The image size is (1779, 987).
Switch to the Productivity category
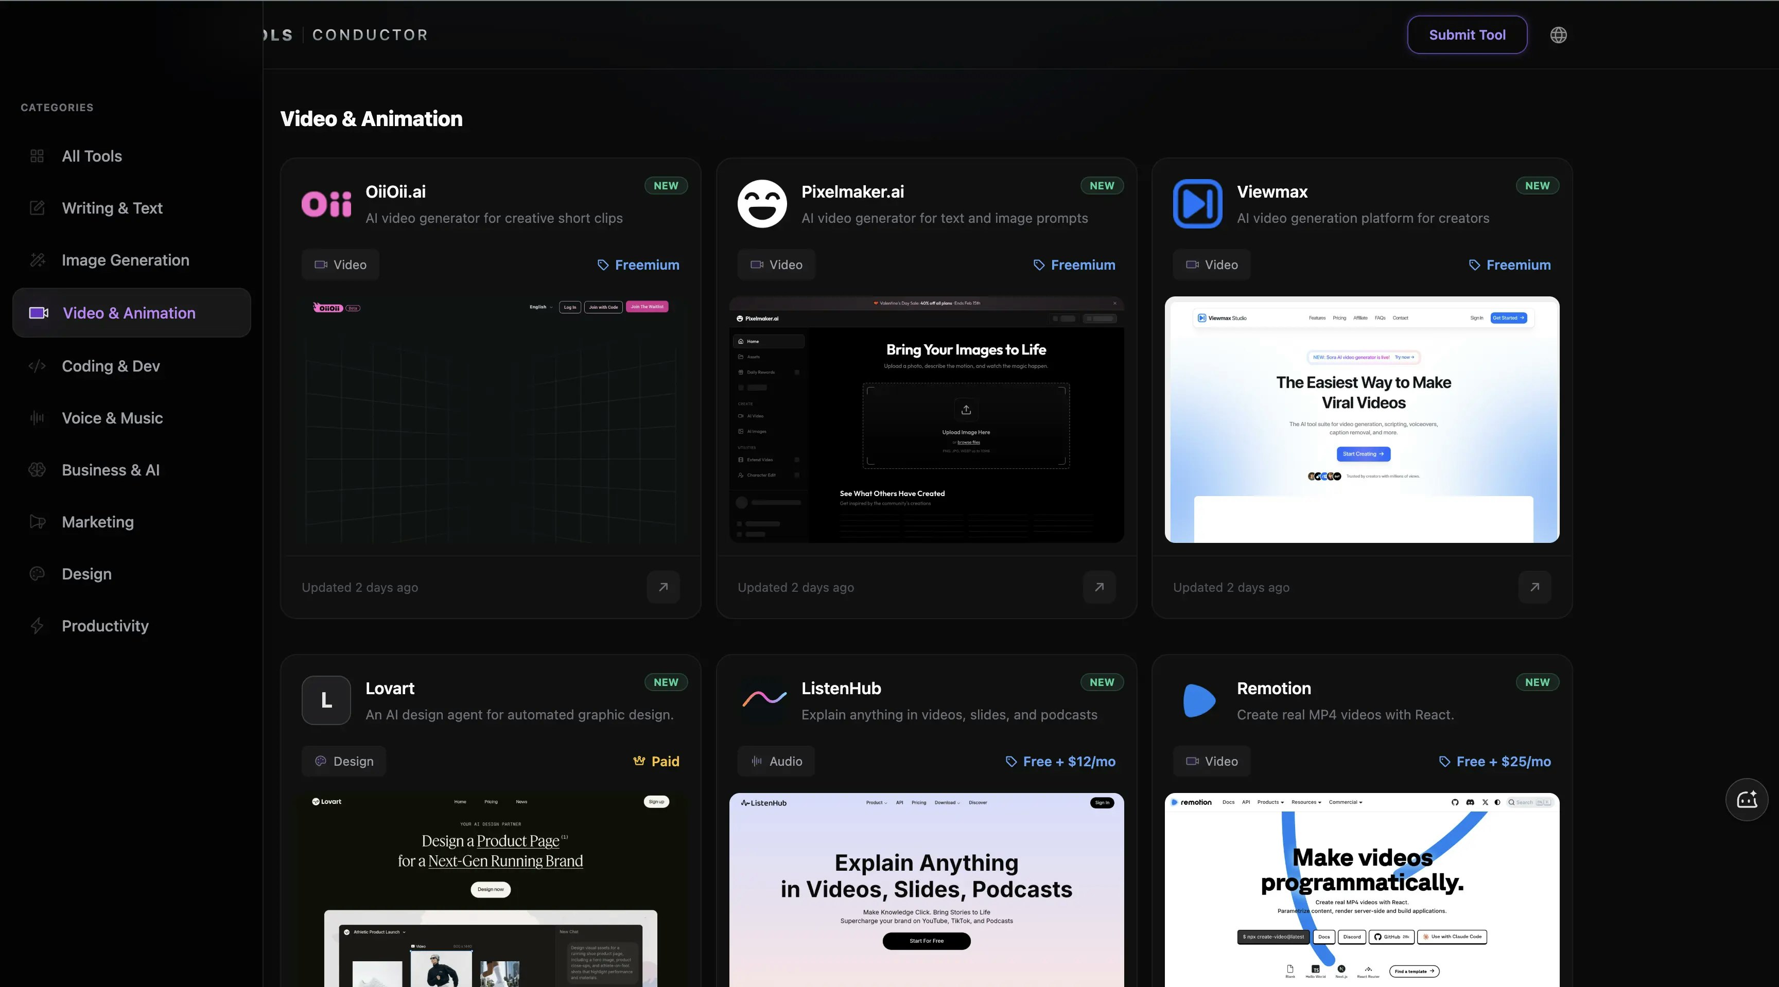click(x=105, y=625)
